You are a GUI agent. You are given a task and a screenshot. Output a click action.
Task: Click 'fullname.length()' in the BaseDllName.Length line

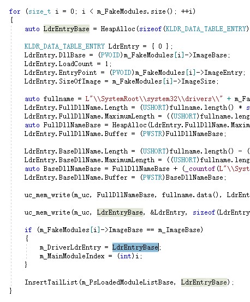202,151
